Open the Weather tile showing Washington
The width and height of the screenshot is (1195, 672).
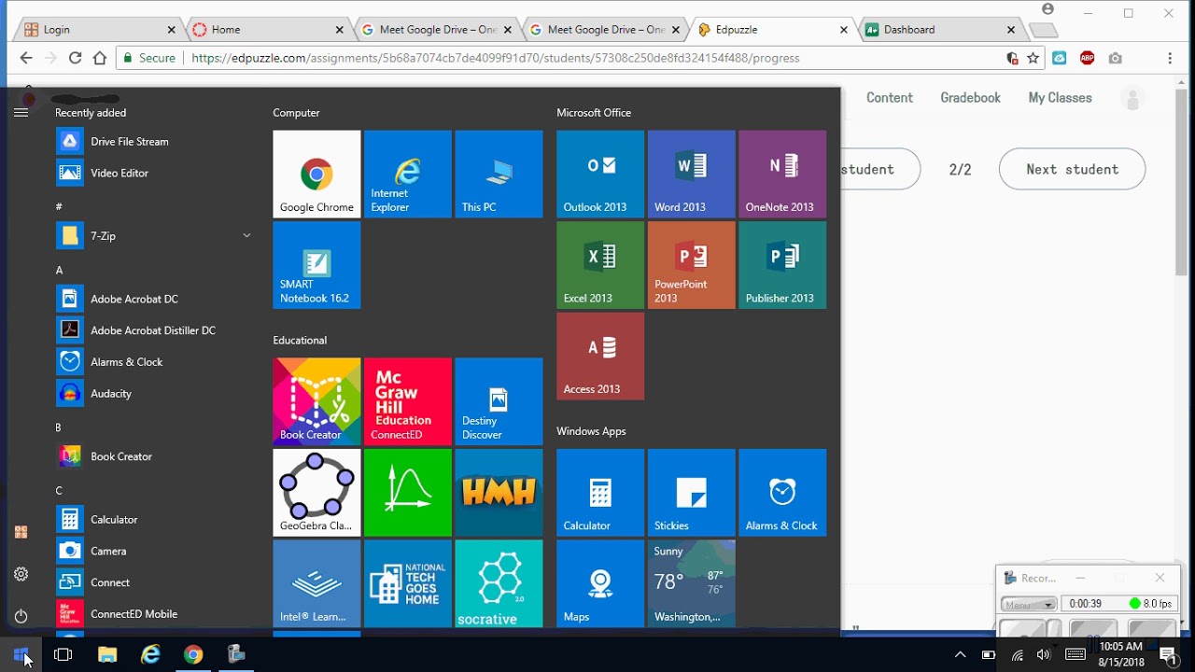691,583
